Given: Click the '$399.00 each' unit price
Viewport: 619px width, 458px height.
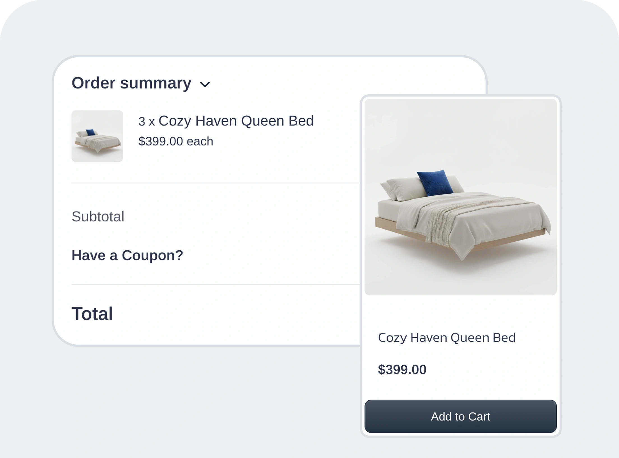Looking at the screenshot, I should pos(175,141).
